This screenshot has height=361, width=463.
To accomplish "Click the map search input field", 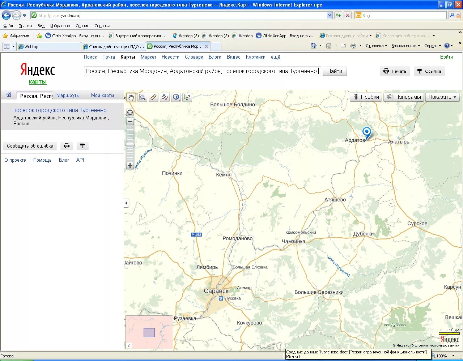I will click(202, 71).
